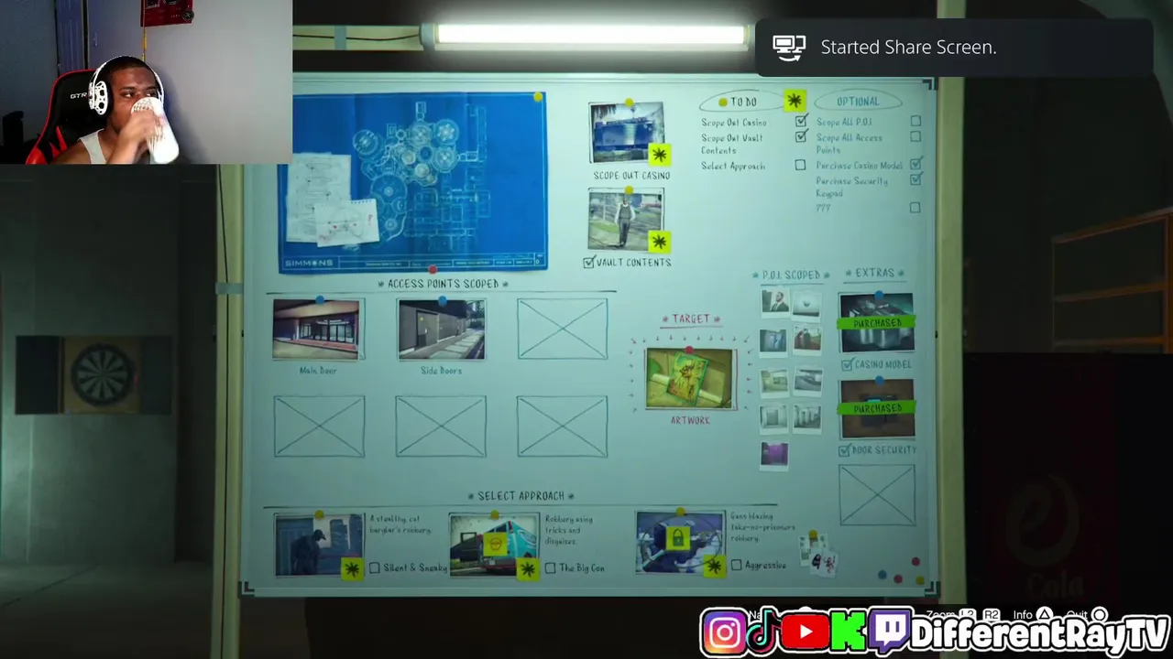The width and height of the screenshot is (1173, 659).
Task: Toggle the Scope Out Vault Contents checkbox
Action: click(801, 137)
